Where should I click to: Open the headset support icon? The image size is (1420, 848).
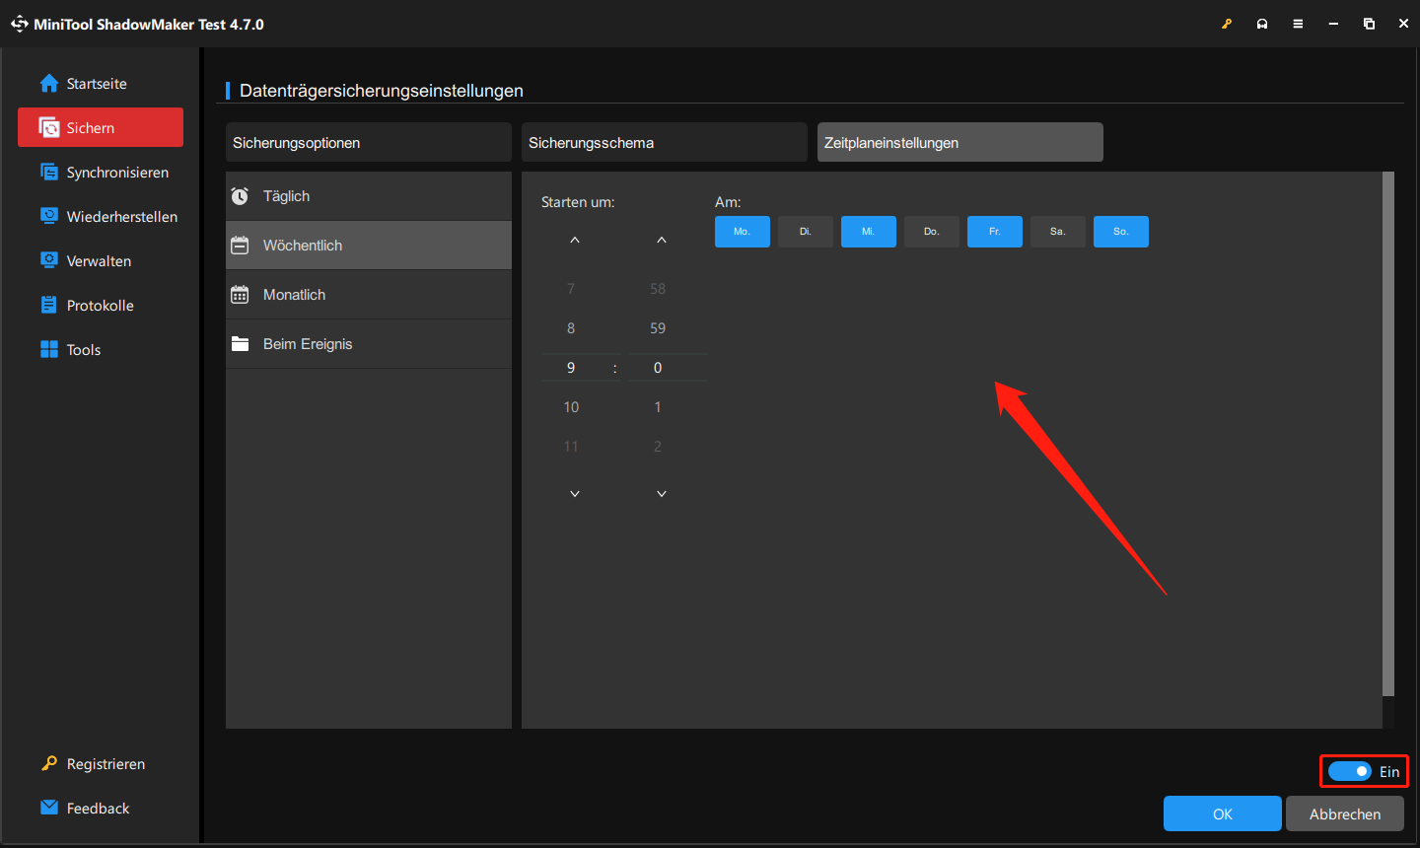pos(1262,24)
